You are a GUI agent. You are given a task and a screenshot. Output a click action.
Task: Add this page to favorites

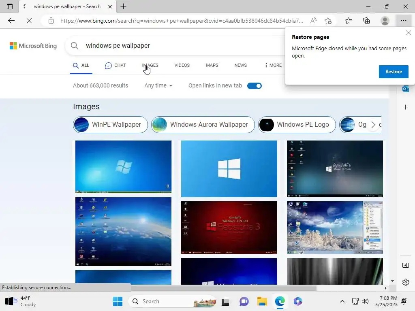328,21
